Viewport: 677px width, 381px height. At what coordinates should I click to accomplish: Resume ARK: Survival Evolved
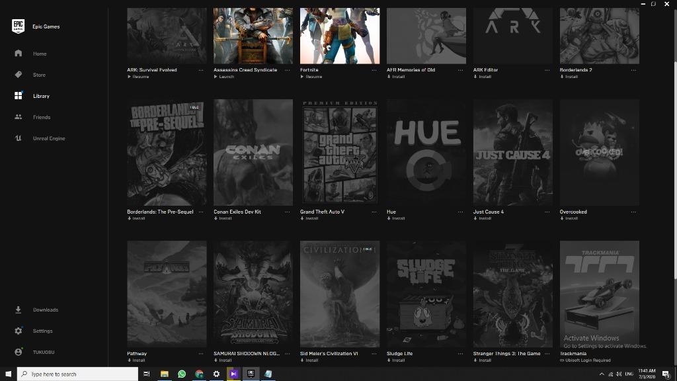tap(138, 77)
